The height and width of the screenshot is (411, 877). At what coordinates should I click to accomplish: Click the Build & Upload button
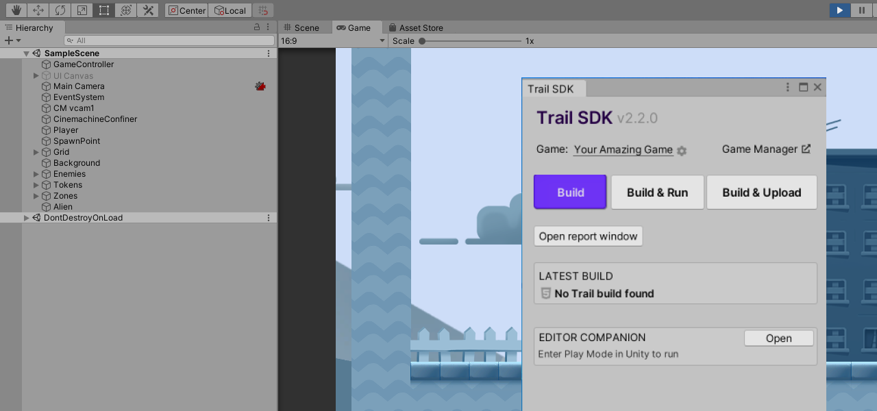(762, 192)
